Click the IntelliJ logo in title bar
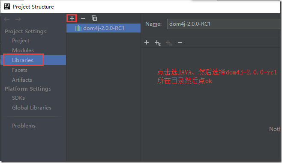 pyautogui.click(x=7, y=7)
